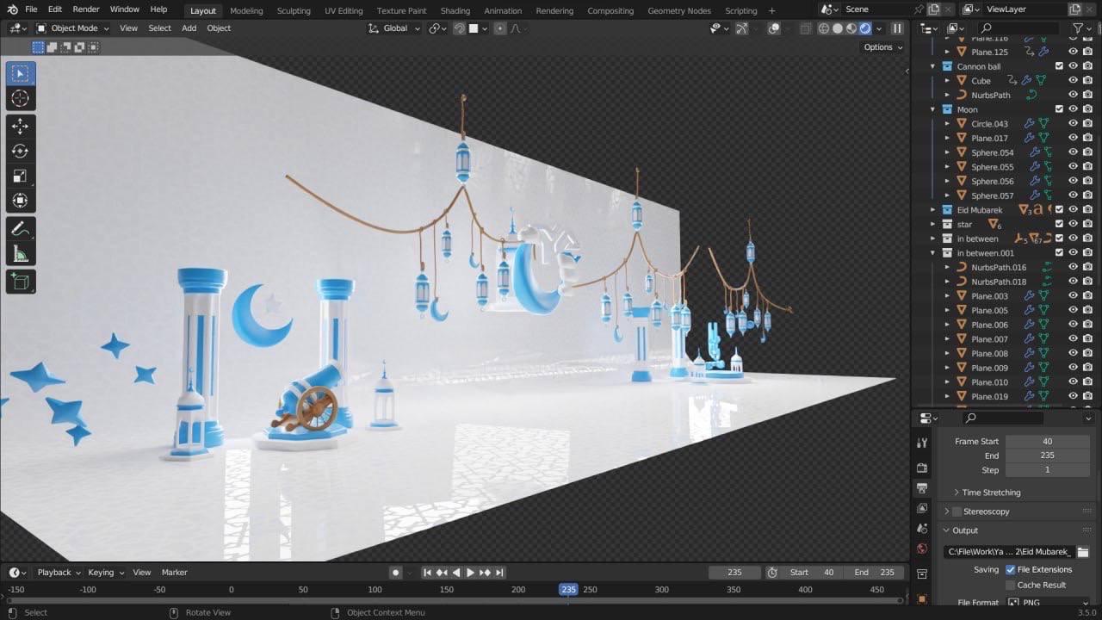Hide Sphere.054 in viewport
This screenshot has height=620, width=1102.
(x=1073, y=152)
